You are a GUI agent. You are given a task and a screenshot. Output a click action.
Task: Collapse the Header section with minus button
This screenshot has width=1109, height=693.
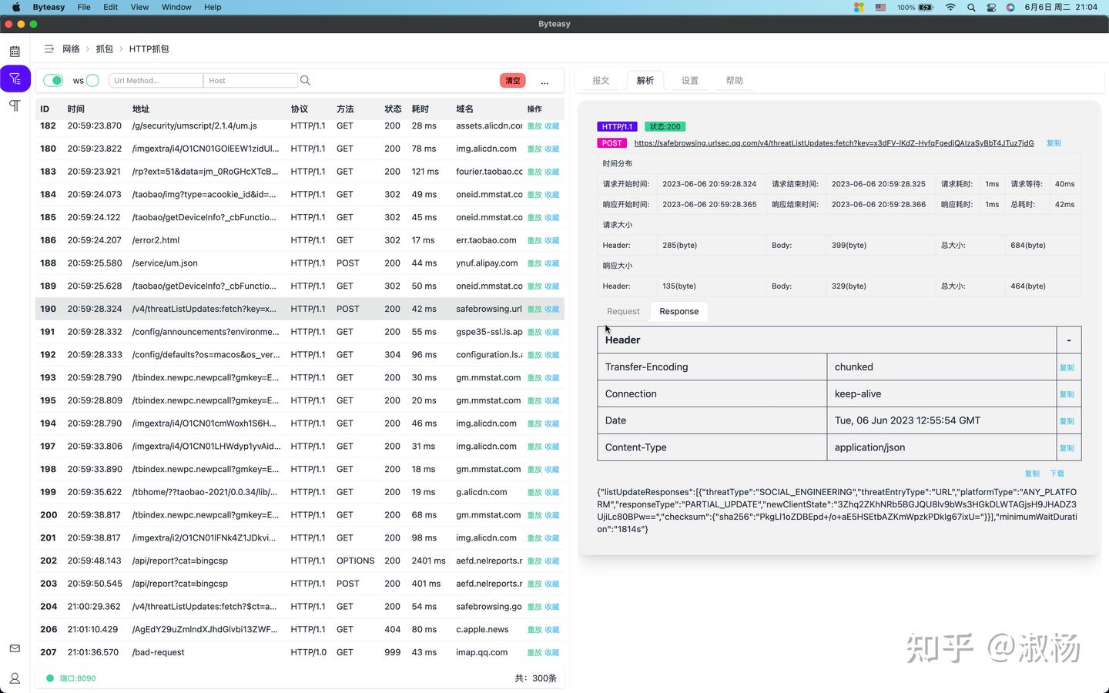pos(1068,340)
